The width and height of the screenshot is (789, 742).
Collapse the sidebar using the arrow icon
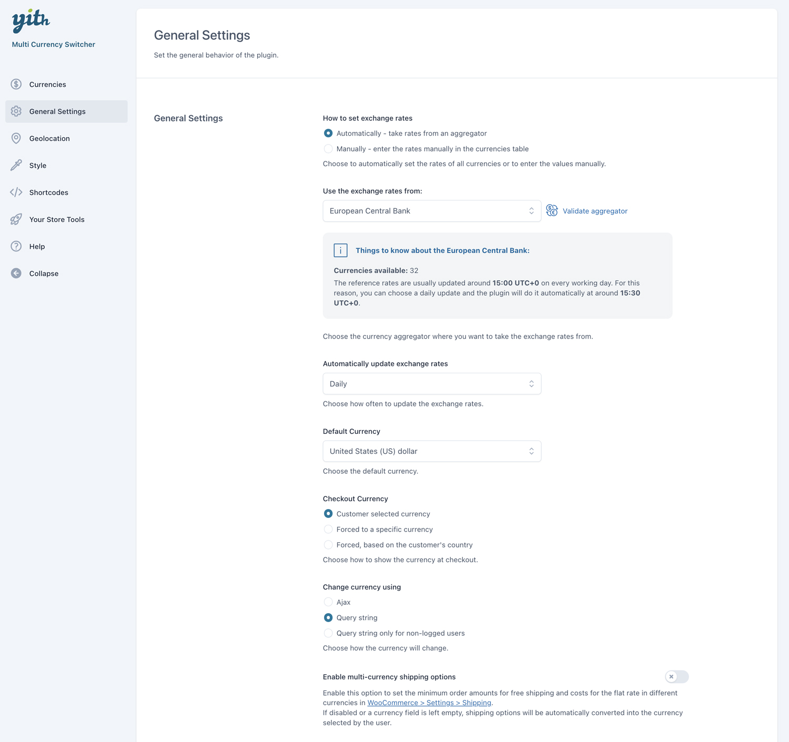point(16,273)
